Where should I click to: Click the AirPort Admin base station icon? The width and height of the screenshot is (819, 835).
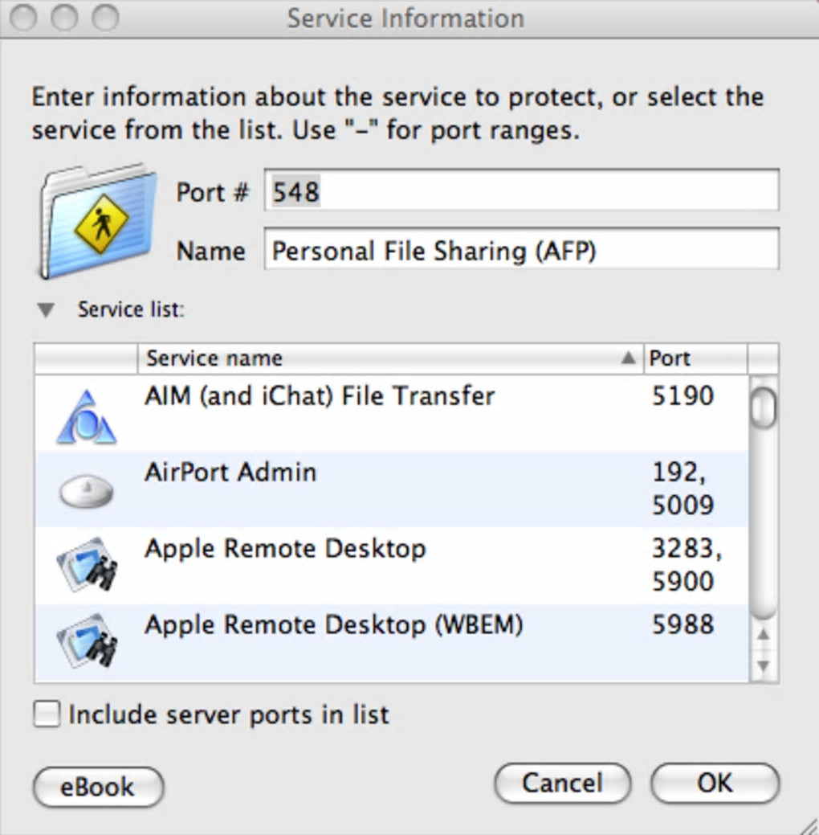tap(87, 490)
